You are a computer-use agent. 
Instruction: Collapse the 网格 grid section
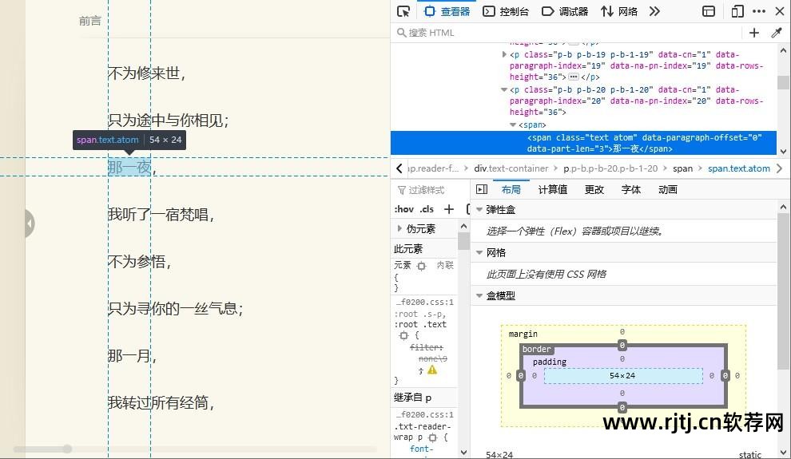tap(479, 252)
